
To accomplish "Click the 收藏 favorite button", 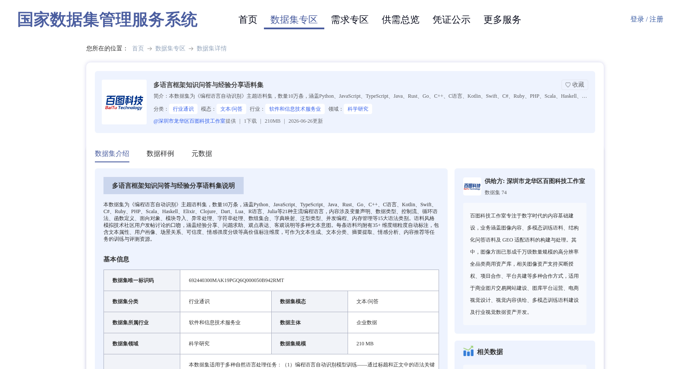I will point(575,85).
